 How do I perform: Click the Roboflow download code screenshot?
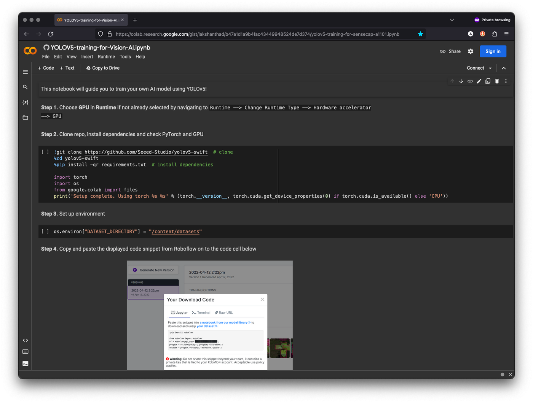[x=210, y=315]
